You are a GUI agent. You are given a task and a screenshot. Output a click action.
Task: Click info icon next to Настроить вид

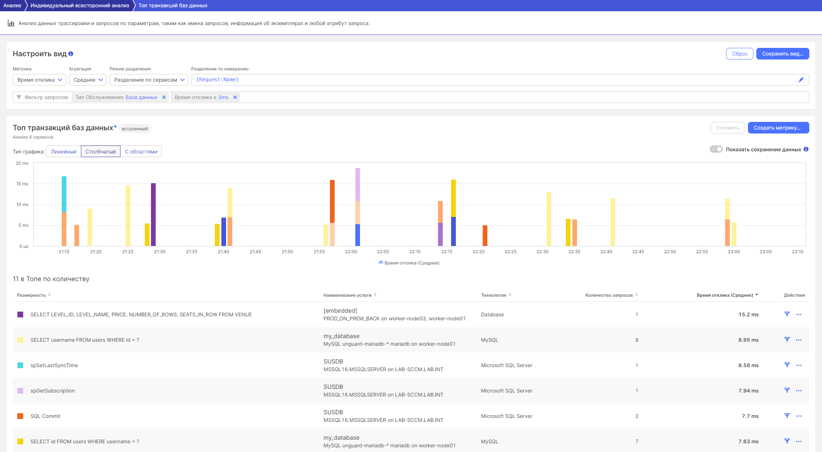pyautogui.click(x=71, y=54)
